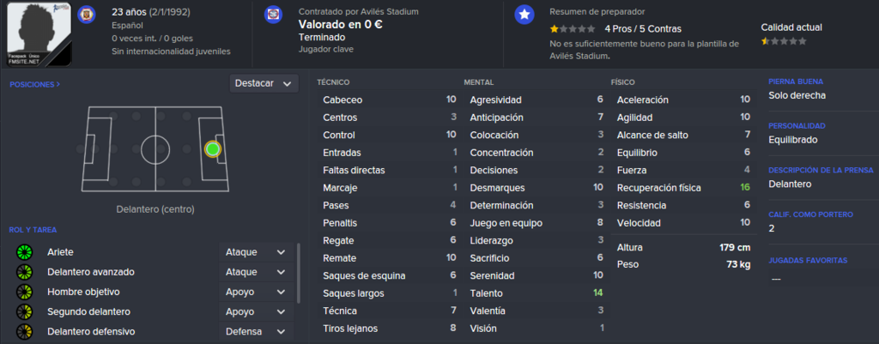Click the Calidad actual star rating
Screen dimensions: 879x344
(x=784, y=41)
